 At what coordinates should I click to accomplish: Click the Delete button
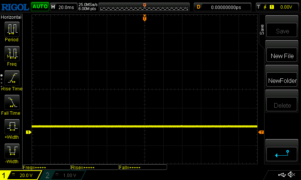[281, 105]
